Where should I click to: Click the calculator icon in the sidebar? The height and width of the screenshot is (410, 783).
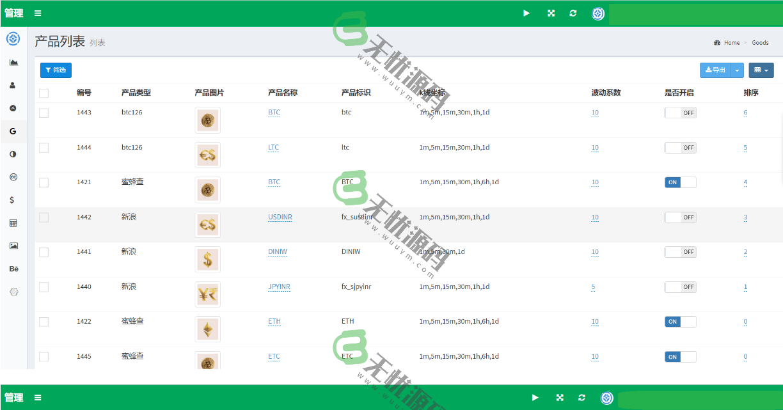pos(13,223)
